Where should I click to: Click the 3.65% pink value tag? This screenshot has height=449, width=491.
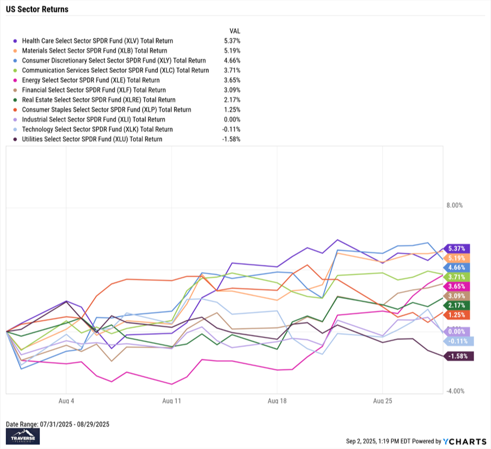(x=457, y=286)
